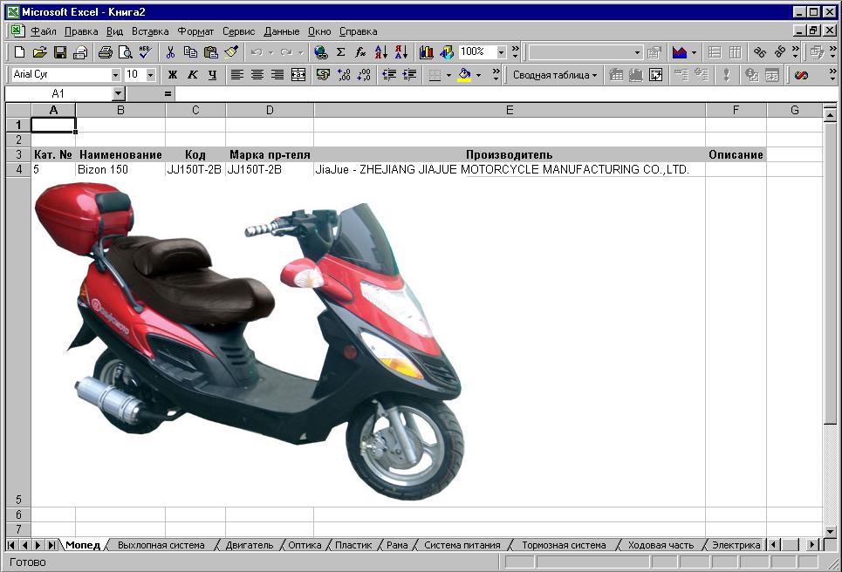Select column B header

point(120,110)
